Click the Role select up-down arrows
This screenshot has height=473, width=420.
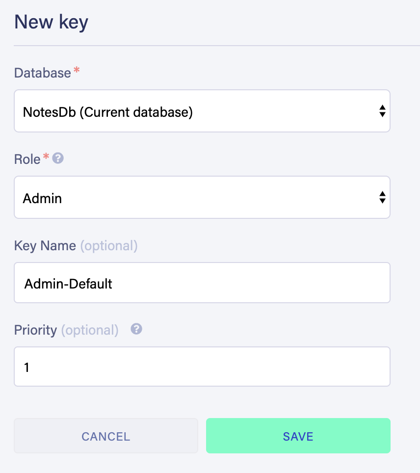pyautogui.click(x=382, y=198)
